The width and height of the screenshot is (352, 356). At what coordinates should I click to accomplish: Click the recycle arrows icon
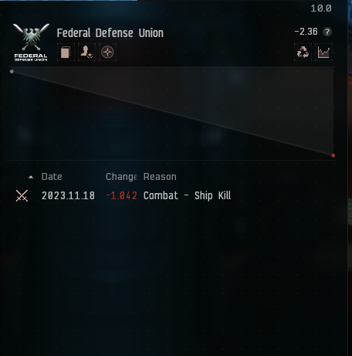tap(303, 53)
